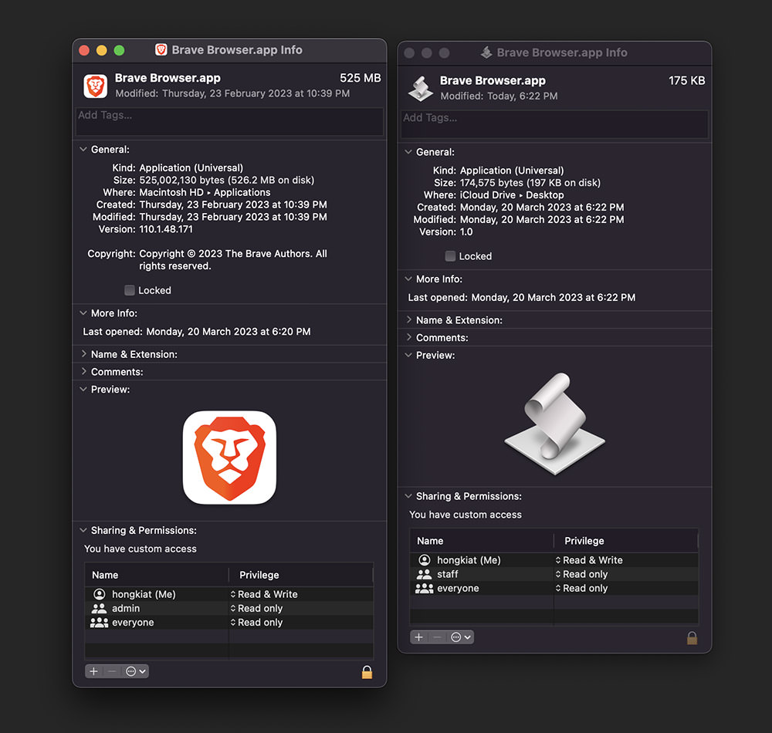Screen dimensions: 772x733
Task: Collapse General section in right window
Action: [408, 152]
